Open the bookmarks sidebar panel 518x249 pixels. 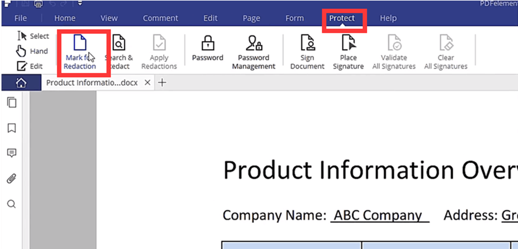(x=11, y=128)
